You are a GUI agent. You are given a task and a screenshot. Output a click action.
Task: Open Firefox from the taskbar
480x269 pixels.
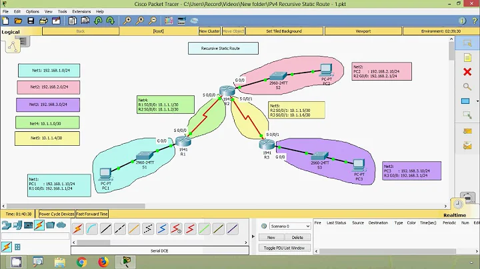click(103, 262)
